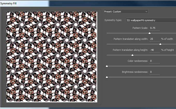The width and height of the screenshot is (176, 109).
Task: Open the Symmetry type wallpaperP6 dropdown
Action: pyautogui.click(x=149, y=20)
